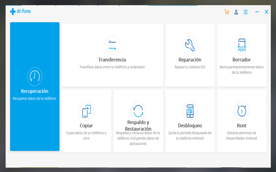Screen dimensions: 276x172
Task: Click the Transferencia title text
Action: [x=112, y=60]
